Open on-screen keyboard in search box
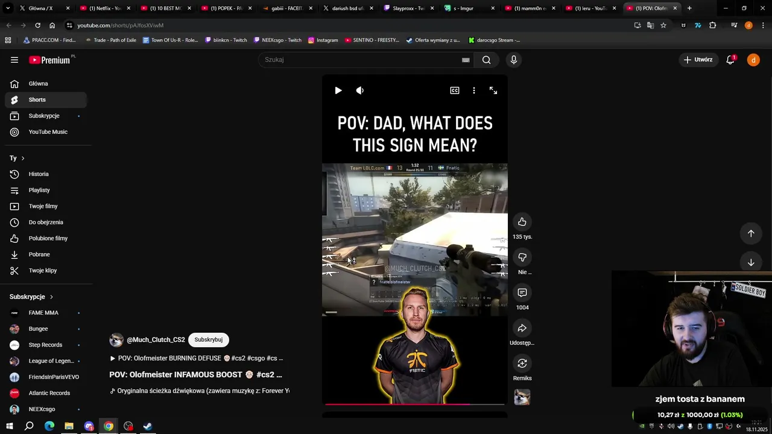 [x=466, y=60]
